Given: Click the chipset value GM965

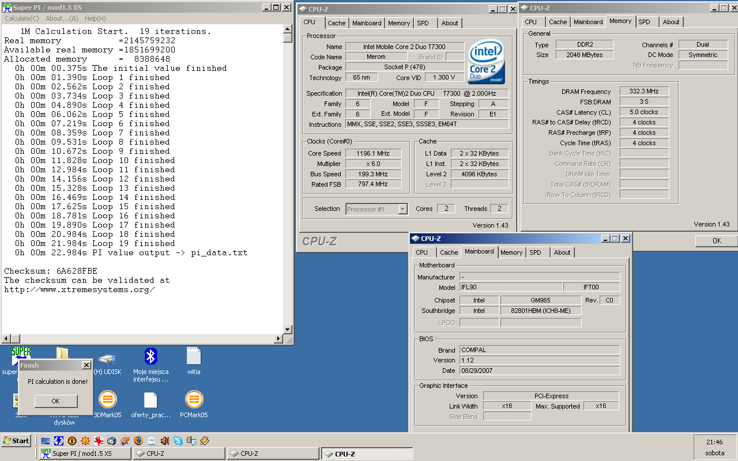Looking at the screenshot, I should pos(541,300).
